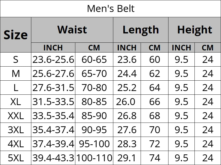Screen dimensions: 221x165
Task: Click the Length column header
Action: [x=141, y=30]
